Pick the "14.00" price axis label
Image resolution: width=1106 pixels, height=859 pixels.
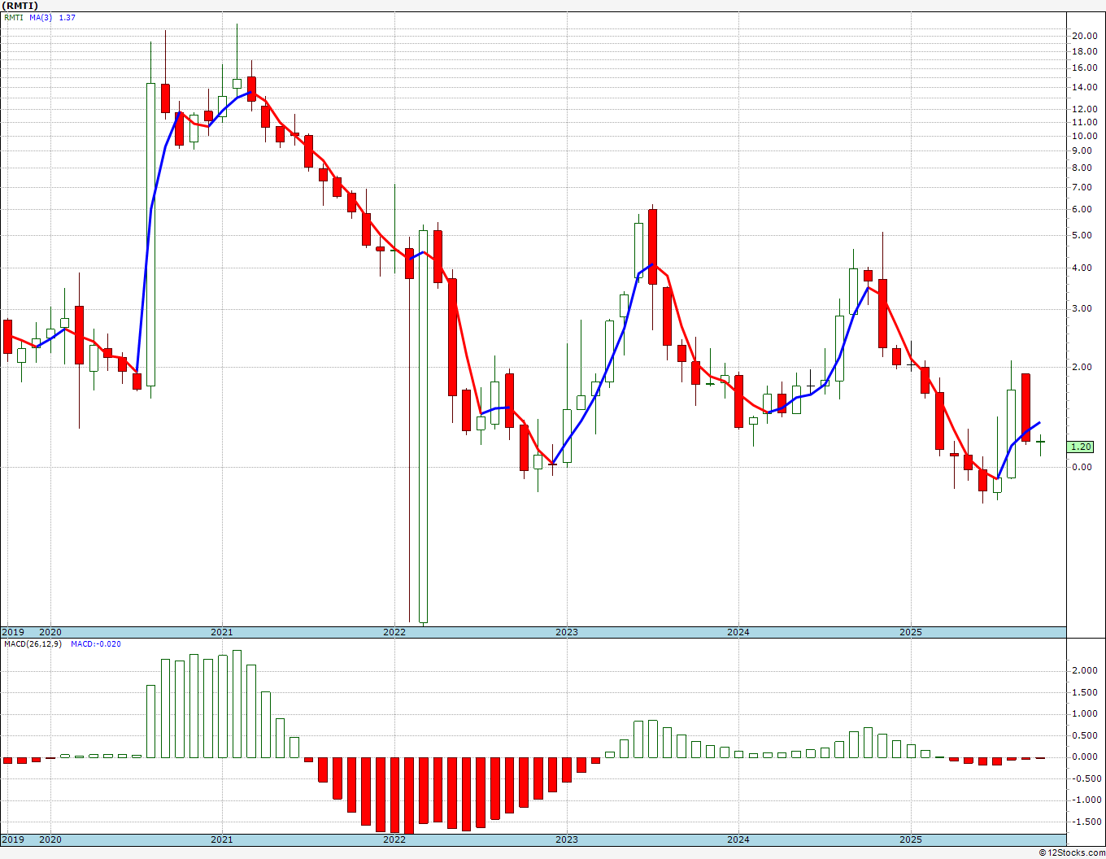coord(1085,87)
